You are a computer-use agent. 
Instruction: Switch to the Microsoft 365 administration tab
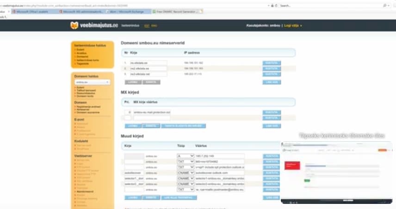[86, 12]
